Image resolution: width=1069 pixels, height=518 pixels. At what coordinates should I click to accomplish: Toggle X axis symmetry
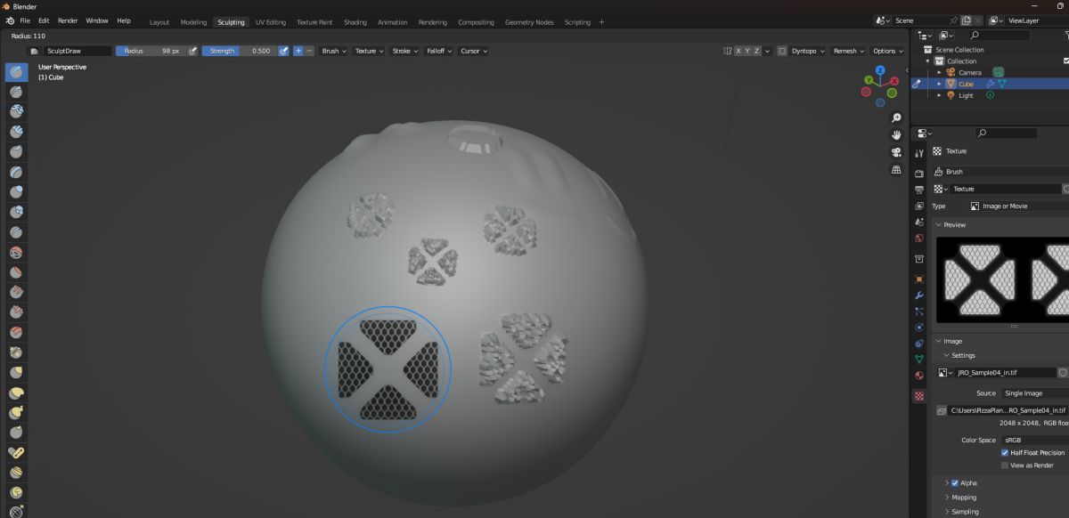coord(739,51)
